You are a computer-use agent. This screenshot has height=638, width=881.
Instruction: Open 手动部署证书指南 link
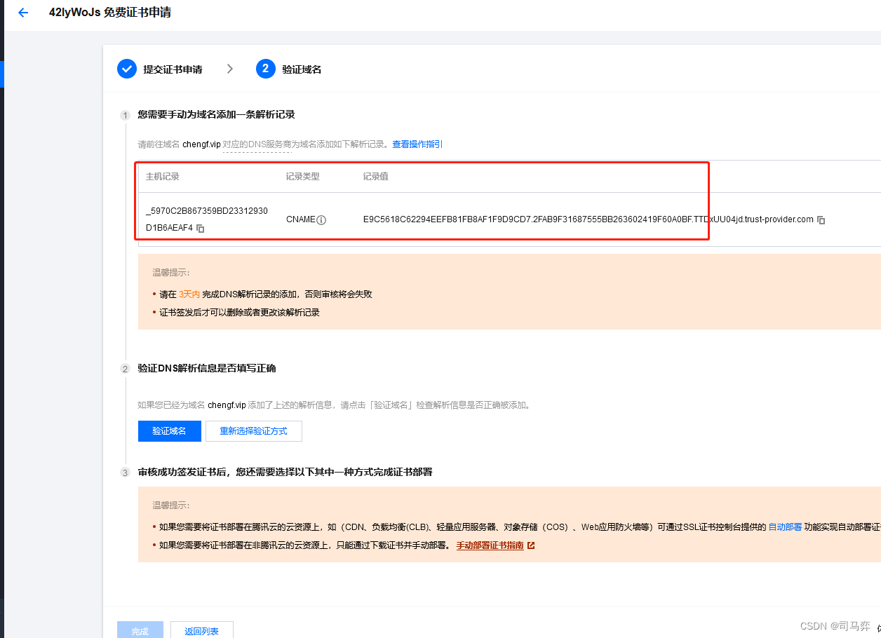pyautogui.click(x=490, y=545)
